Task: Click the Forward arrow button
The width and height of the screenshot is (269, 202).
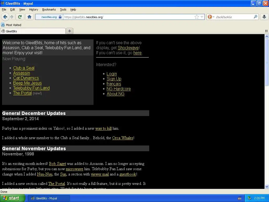Action: 12,17
